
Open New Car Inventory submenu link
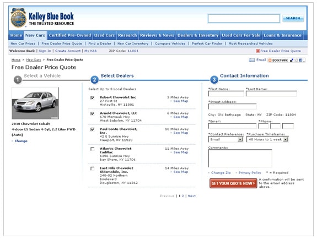133,44
